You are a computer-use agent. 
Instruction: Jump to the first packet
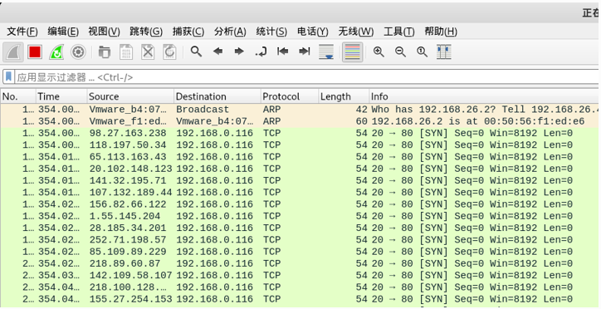[x=283, y=51]
